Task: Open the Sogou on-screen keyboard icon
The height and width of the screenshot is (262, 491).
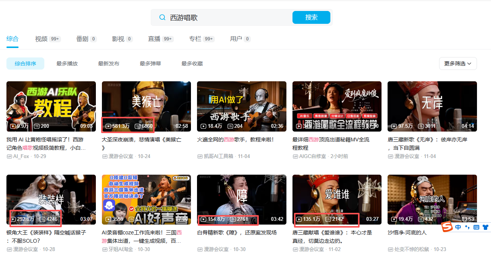Action: point(476,227)
